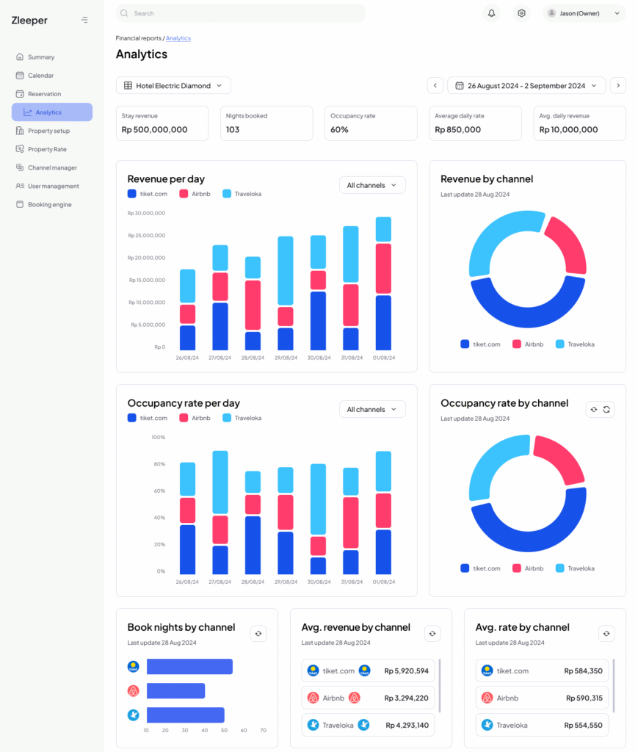The width and height of the screenshot is (638, 752).
Task: Collapse the sidebar using the menu icon
Action: pos(84,20)
